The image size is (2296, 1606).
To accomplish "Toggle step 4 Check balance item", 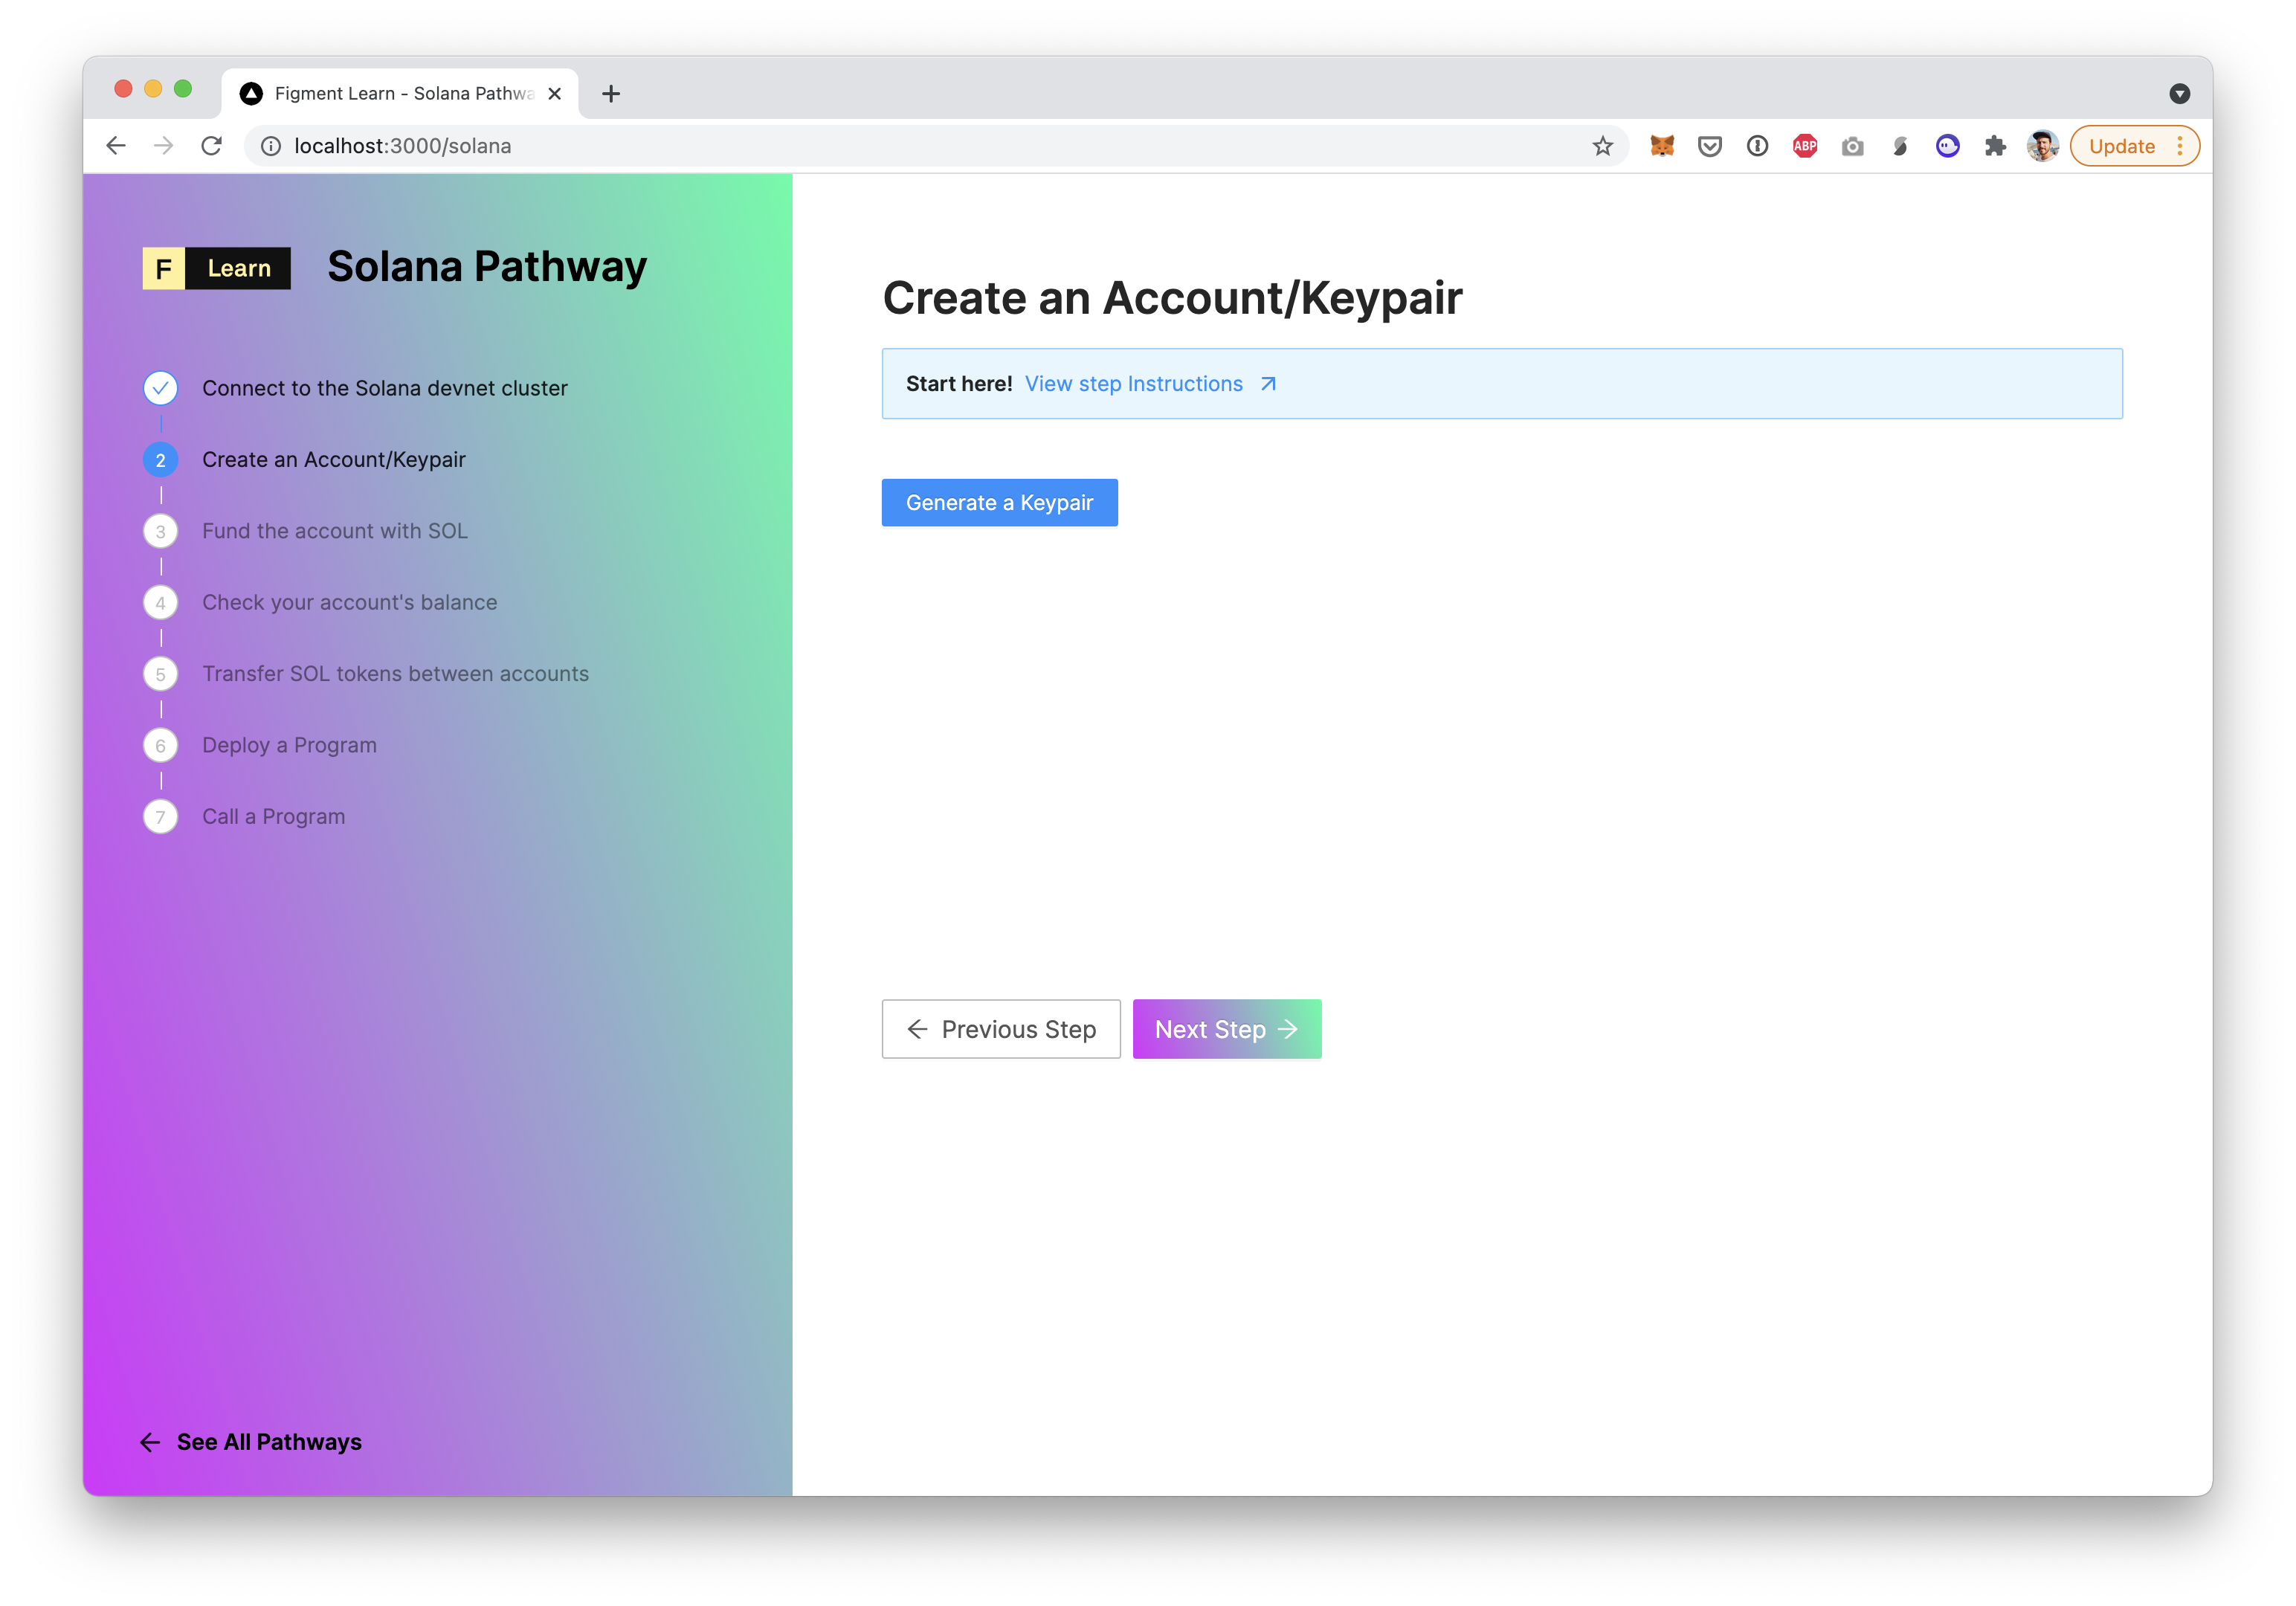I will click(349, 602).
